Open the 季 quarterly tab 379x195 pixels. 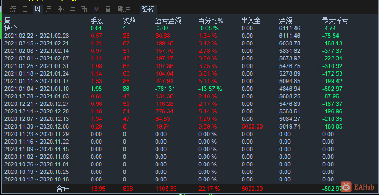point(61,9)
